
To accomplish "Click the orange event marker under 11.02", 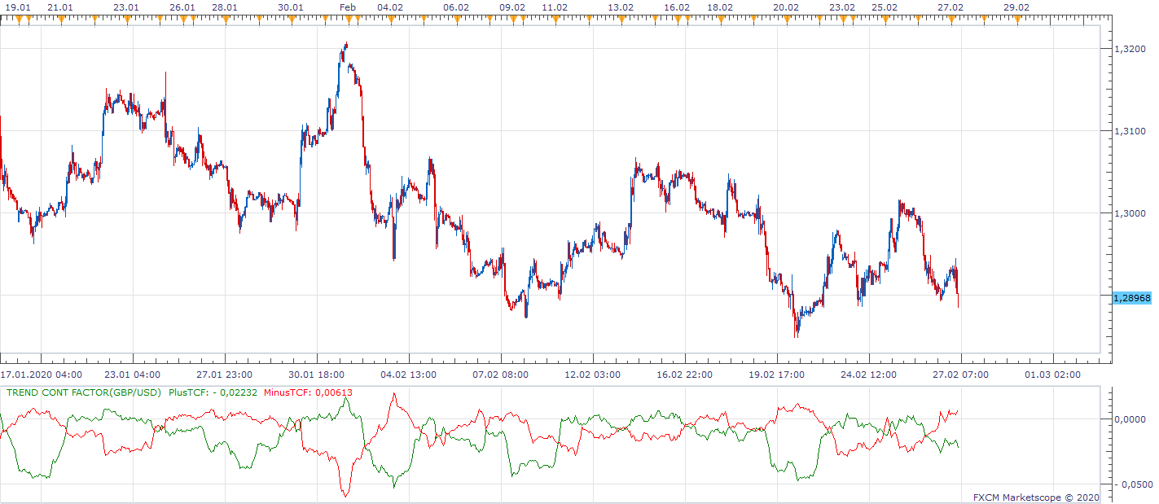I will pos(555,20).
